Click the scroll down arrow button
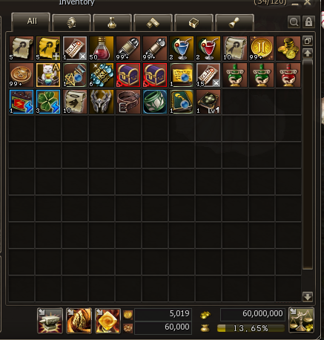The image size is (324, 340). [x=308, y=296]
